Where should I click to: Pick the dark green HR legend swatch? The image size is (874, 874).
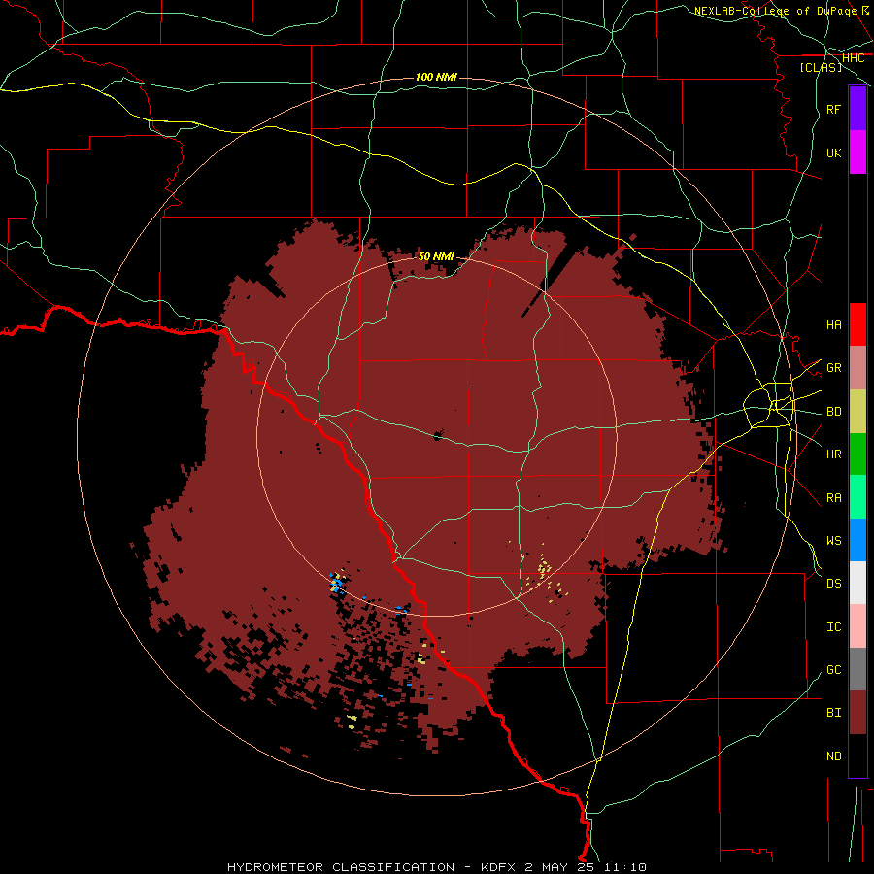(857, 454)
